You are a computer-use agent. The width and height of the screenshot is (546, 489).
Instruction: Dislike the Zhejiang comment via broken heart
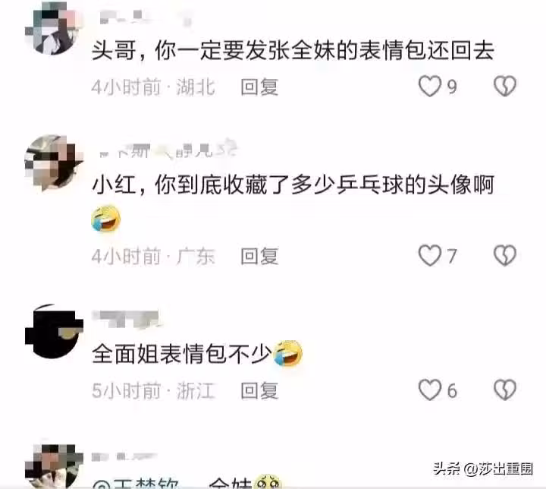[505, 390]
